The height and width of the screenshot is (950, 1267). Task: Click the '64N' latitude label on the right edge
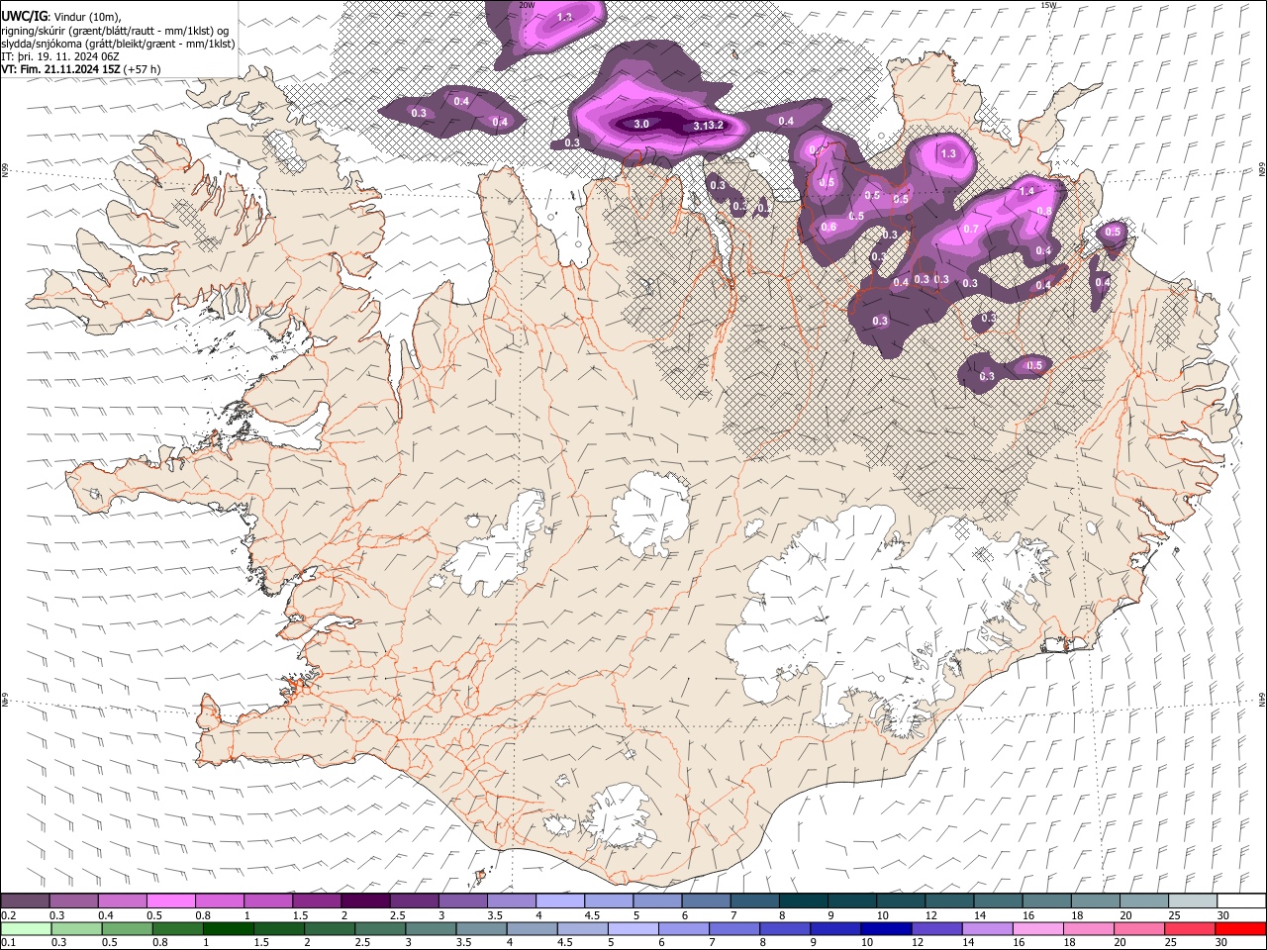[x=1262, y=699]
